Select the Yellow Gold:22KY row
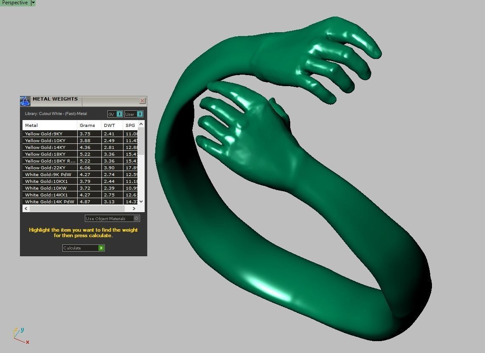485x353 pixels. 80,168
